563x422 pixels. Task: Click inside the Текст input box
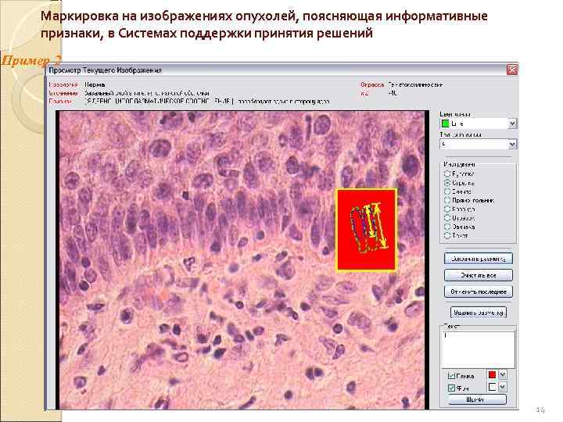point(479,349)
